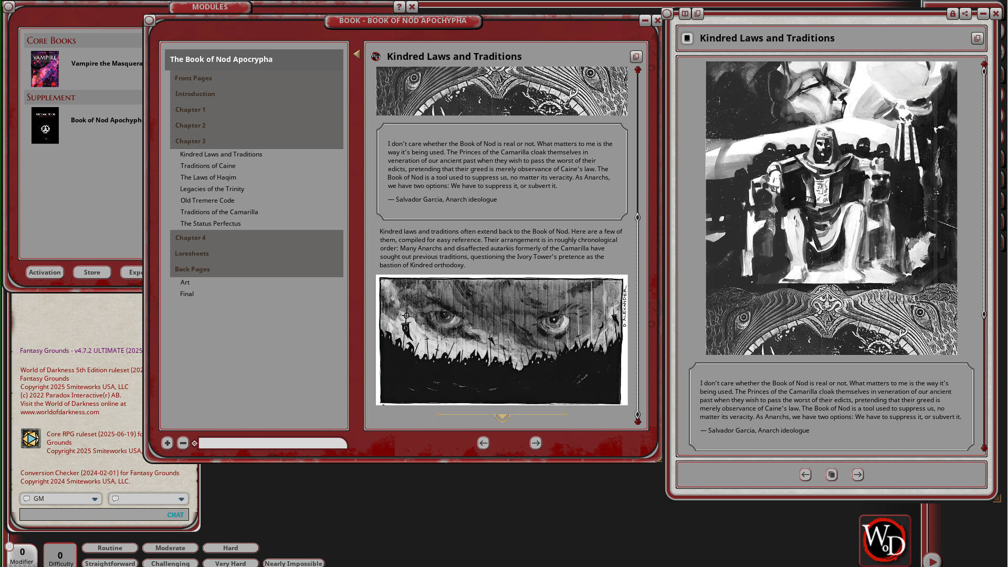
Task: Navigate forward with the right arrow in page viewer
Action: [535, 443]
